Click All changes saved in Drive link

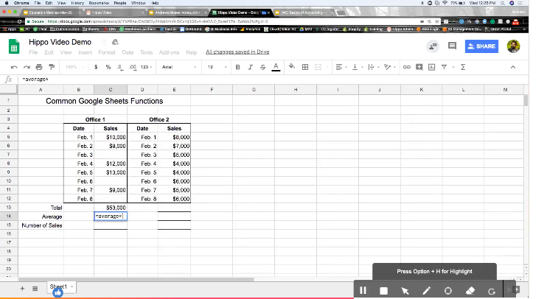pos(237,52)
